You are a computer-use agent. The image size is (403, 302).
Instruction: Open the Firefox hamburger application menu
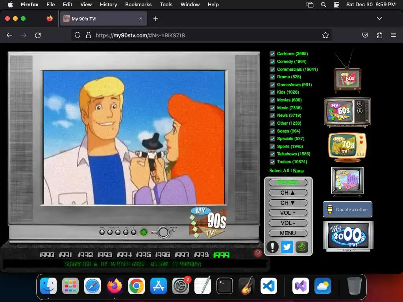point(393,35)
